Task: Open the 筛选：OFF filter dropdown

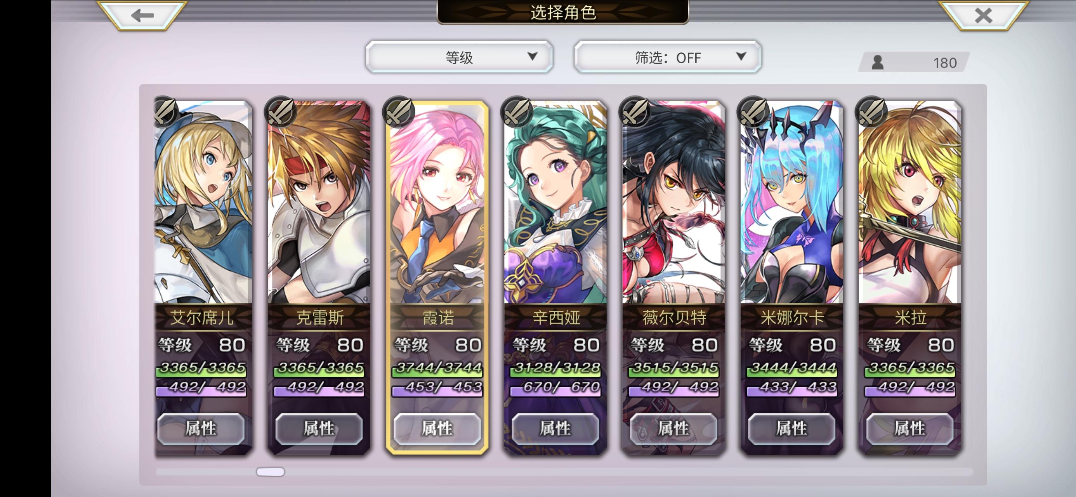Action: (x=668, y=57)
